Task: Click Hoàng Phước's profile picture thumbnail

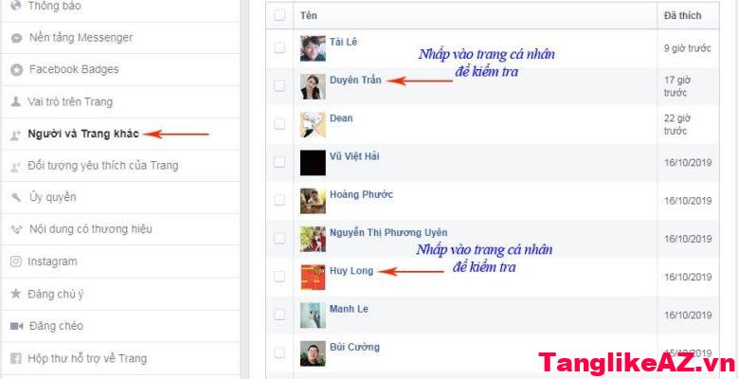Action: tap(313, 201)
